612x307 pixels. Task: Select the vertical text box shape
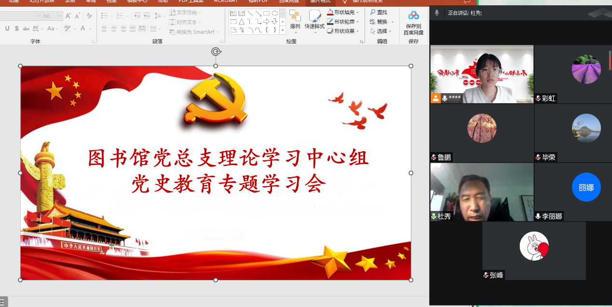point(242,13)
